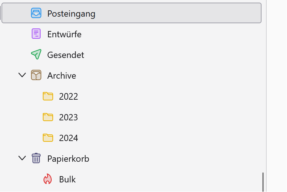Collapse the Archive folder tree
Viewport: 287px width, 192px height.
pos(22,75)
